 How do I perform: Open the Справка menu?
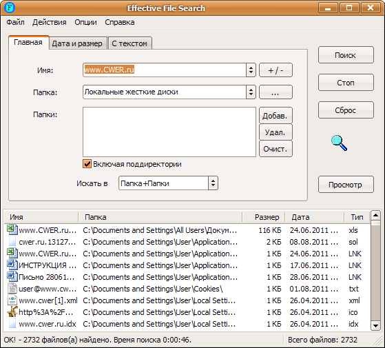click(x=120, y=22)
